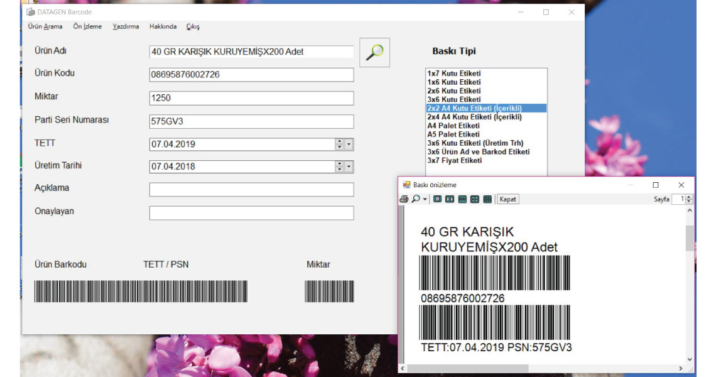Image resolution: width=716 pixels, height=377 pixels.
Task: Show two pages layout in preview
Action: 450,199
